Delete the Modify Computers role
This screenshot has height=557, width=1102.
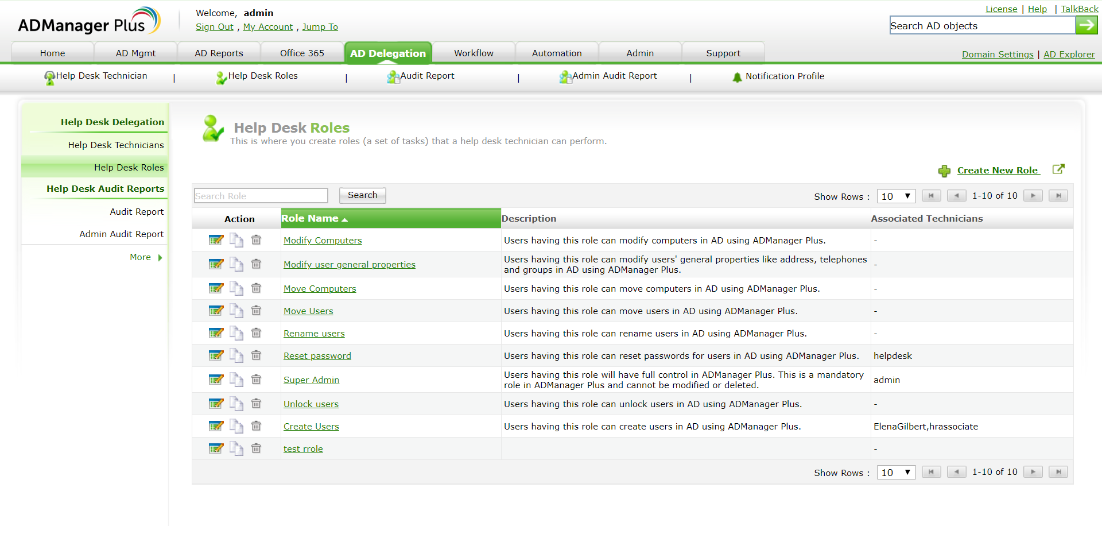256,240
